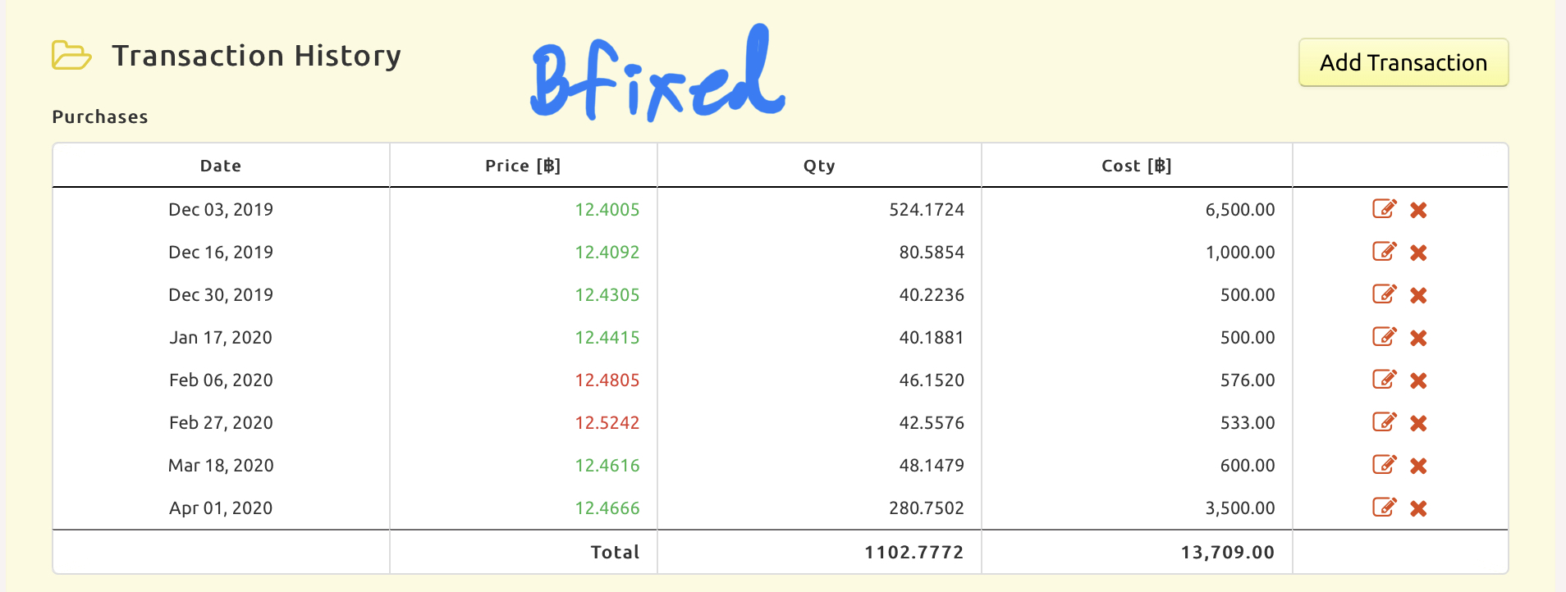Select the Price column header
The width and height of the screenshot is (1566, 592).
pyautogui.click(x=523, y=166)
